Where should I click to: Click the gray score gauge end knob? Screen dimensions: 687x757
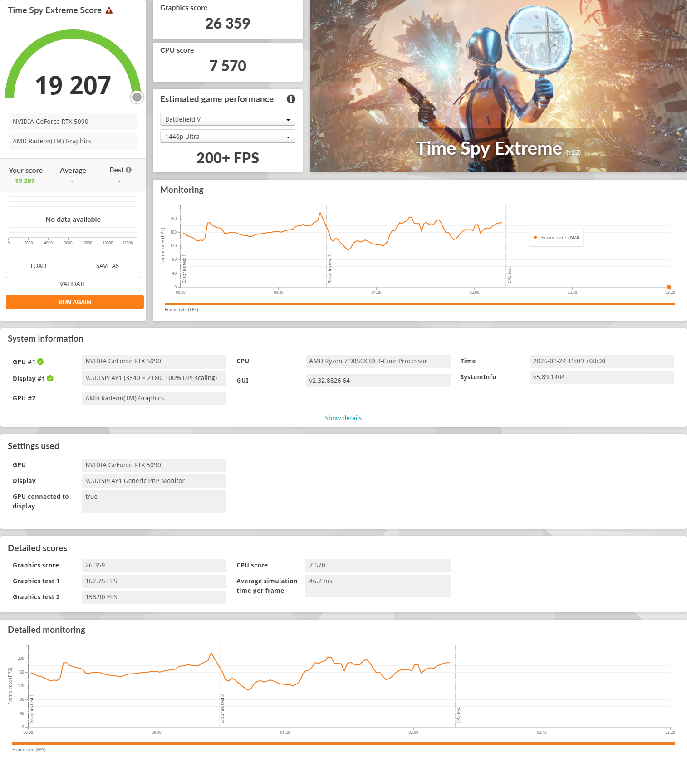click(x=137, y=97)
